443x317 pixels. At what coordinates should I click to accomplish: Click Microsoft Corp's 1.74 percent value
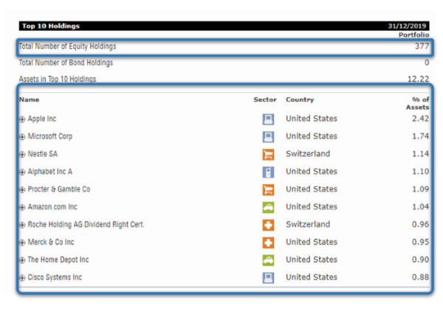(x=420, y=136)
